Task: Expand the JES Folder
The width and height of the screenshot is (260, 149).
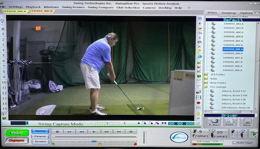Action: coord(206,75)
